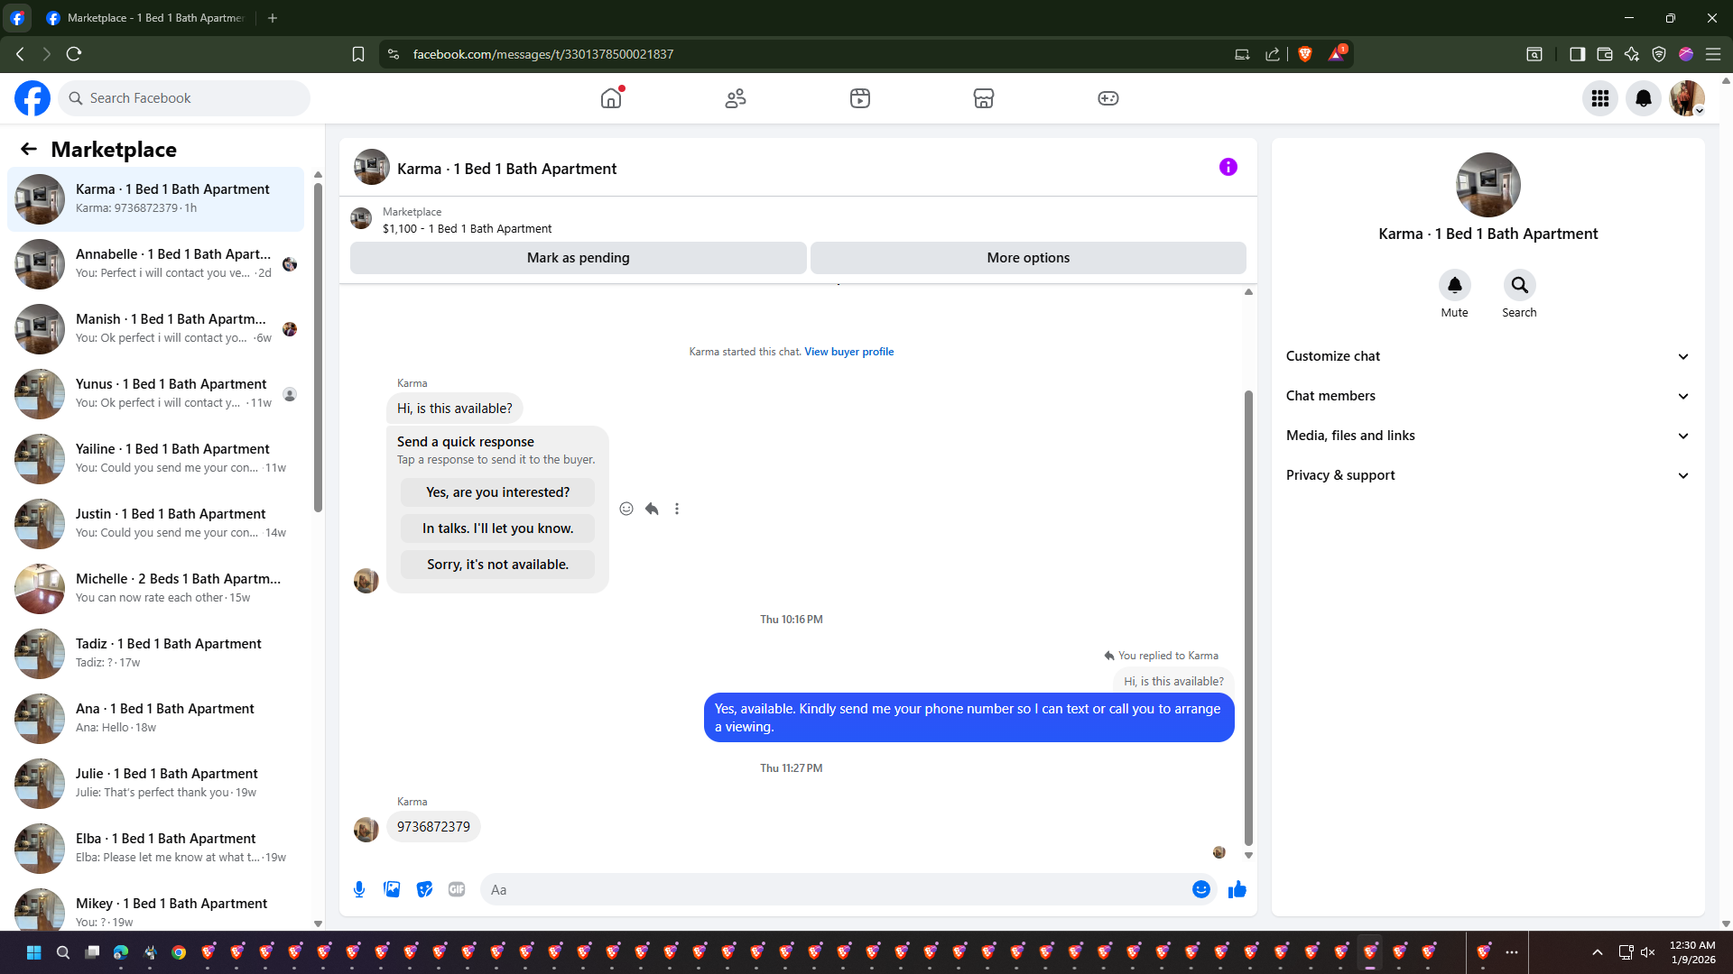Open the Gaming controller icon
Image resolution: width=1733 pixels, height=974 pixels.
coord(1108,98)
